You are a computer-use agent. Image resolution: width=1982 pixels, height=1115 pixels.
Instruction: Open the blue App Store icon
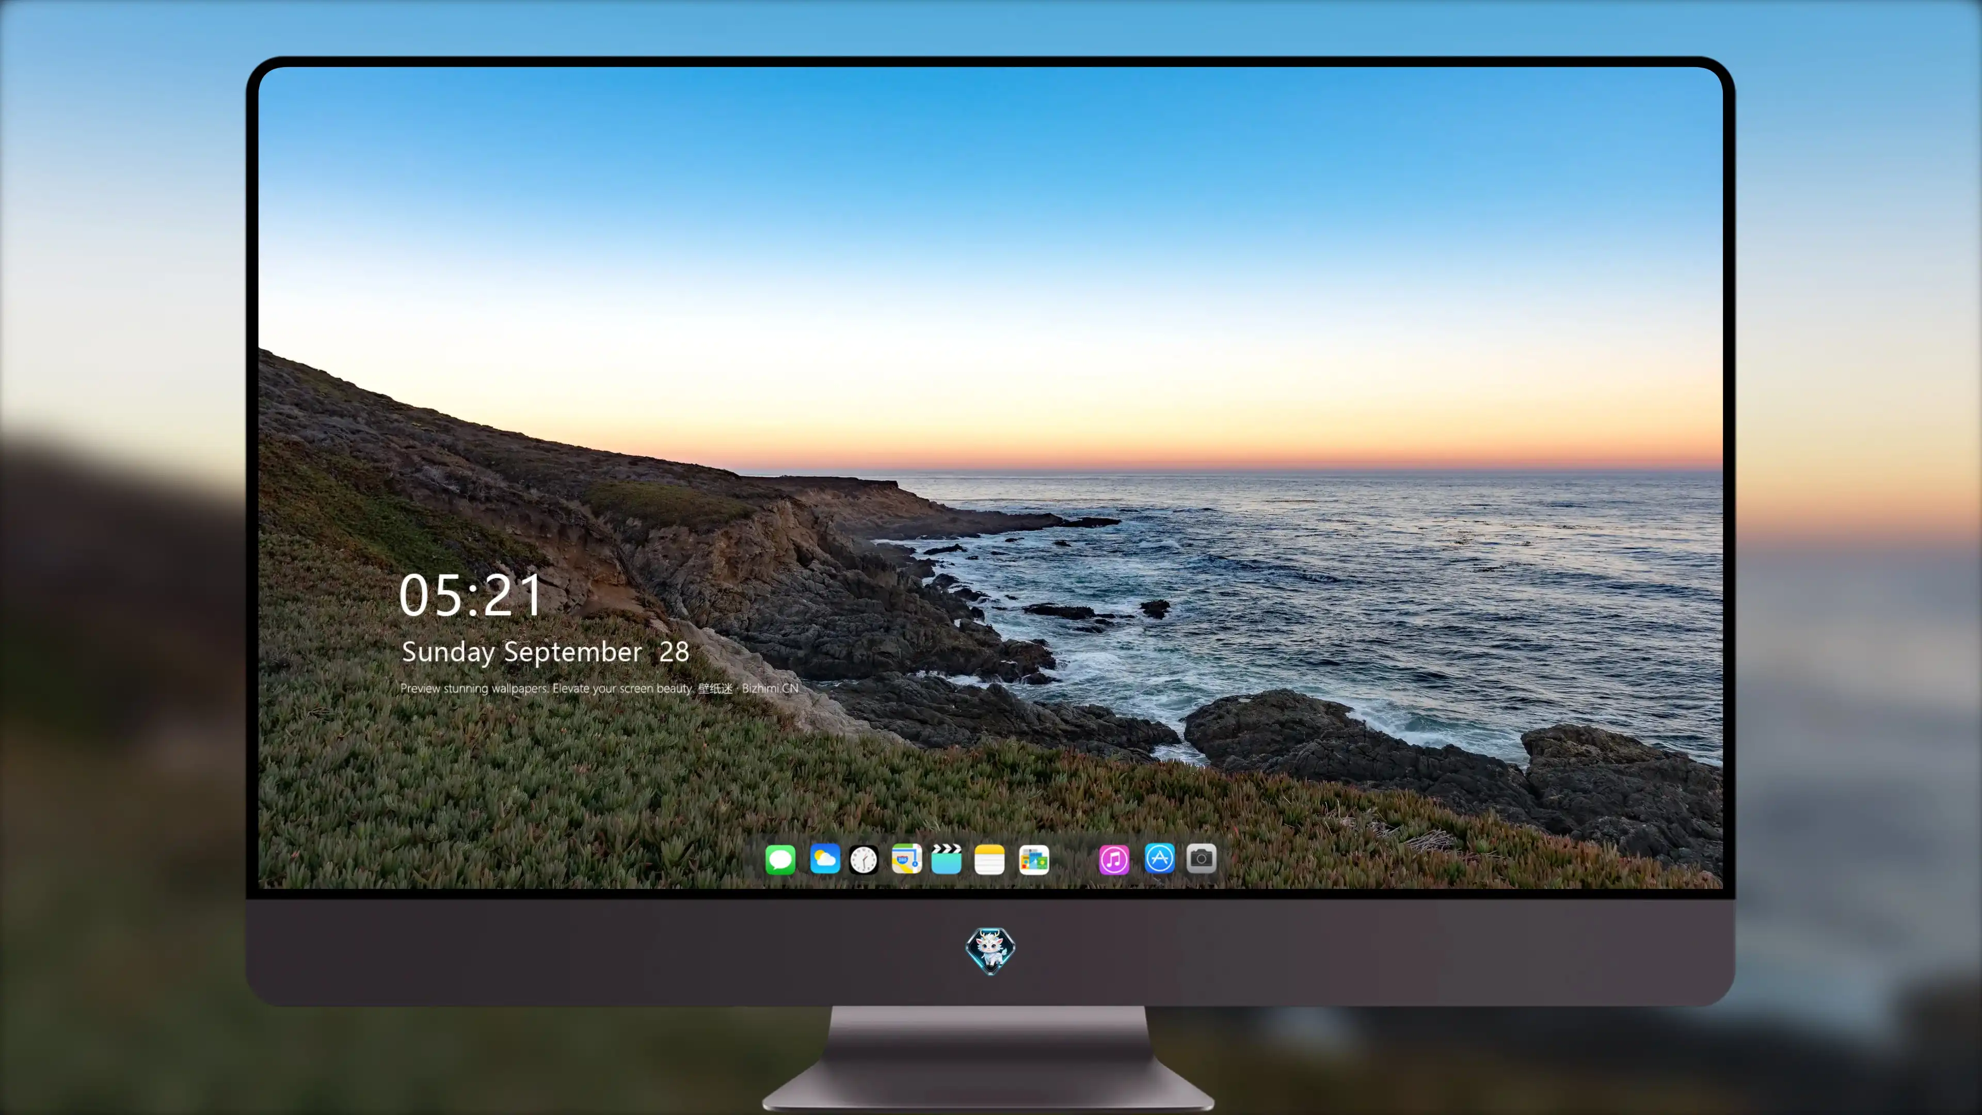point(1159,859)
